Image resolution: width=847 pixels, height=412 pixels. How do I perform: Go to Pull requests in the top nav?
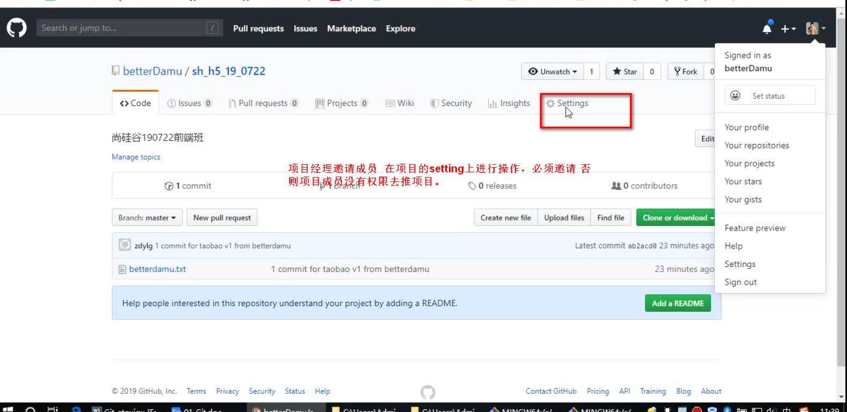pos(258,28)
